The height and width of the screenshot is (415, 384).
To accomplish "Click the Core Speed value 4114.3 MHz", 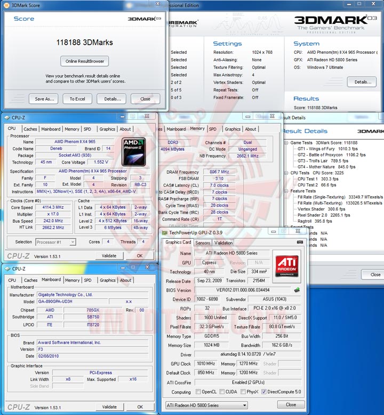I will pyautogui.click(x=53, y=207).
